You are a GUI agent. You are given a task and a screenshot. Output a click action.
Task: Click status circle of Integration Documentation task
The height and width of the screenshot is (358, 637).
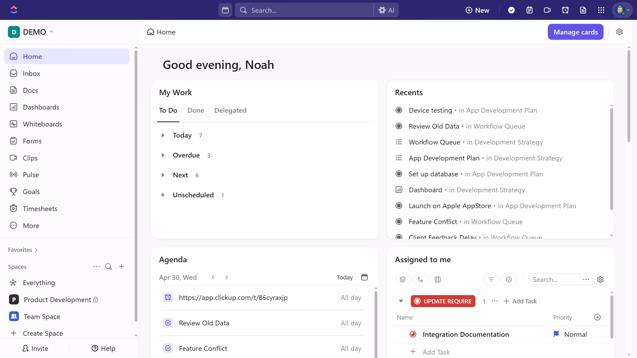pyautogui.click(x=413, y=334)
